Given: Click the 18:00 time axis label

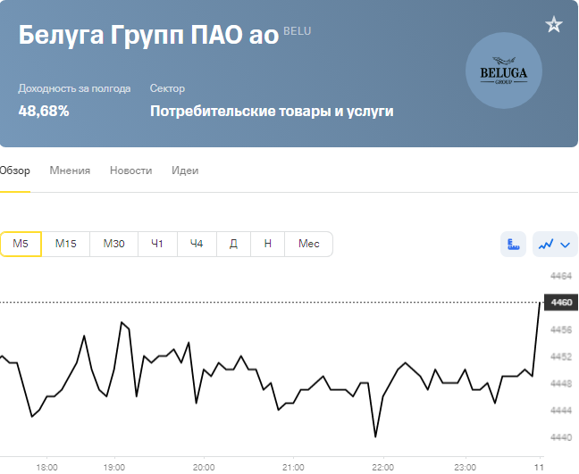Looking at the screenshot, I should click(46, 468).
